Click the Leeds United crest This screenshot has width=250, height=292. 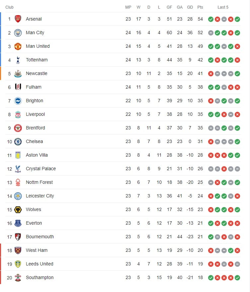coord(18,264)
